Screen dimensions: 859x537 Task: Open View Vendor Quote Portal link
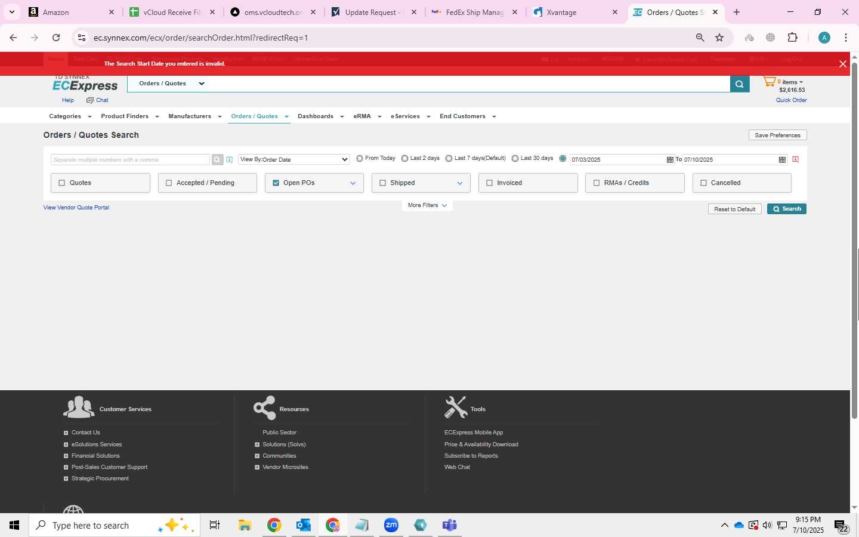coord(76,208)
